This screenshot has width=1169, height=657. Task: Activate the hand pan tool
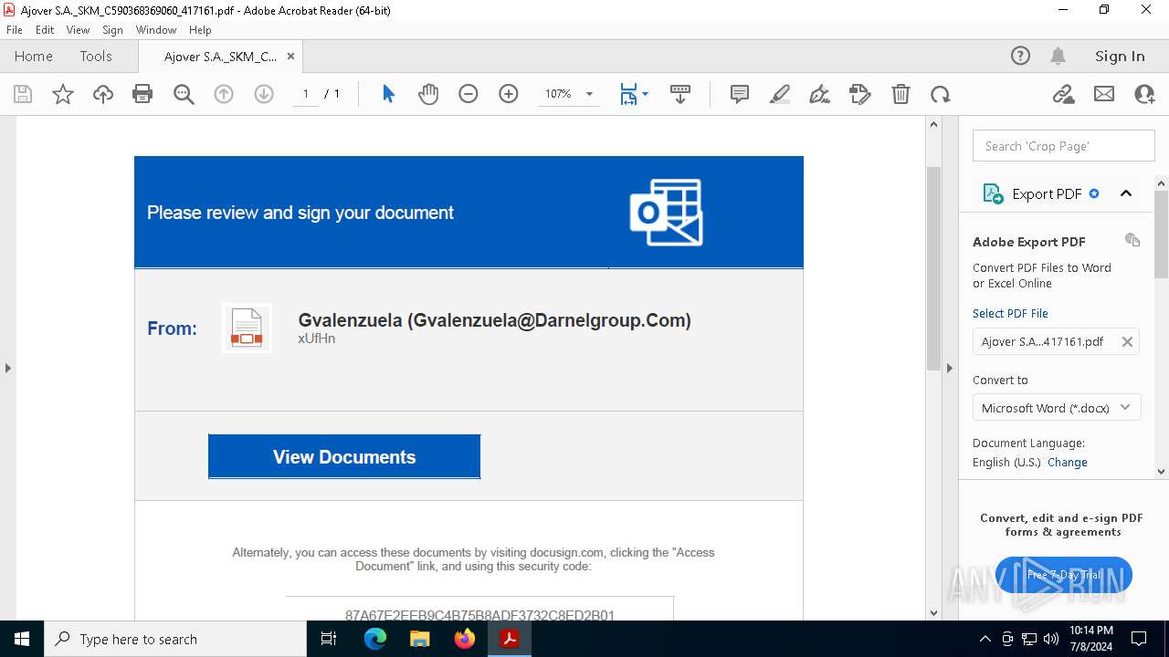pyautogui.click(x=428, y=94)
